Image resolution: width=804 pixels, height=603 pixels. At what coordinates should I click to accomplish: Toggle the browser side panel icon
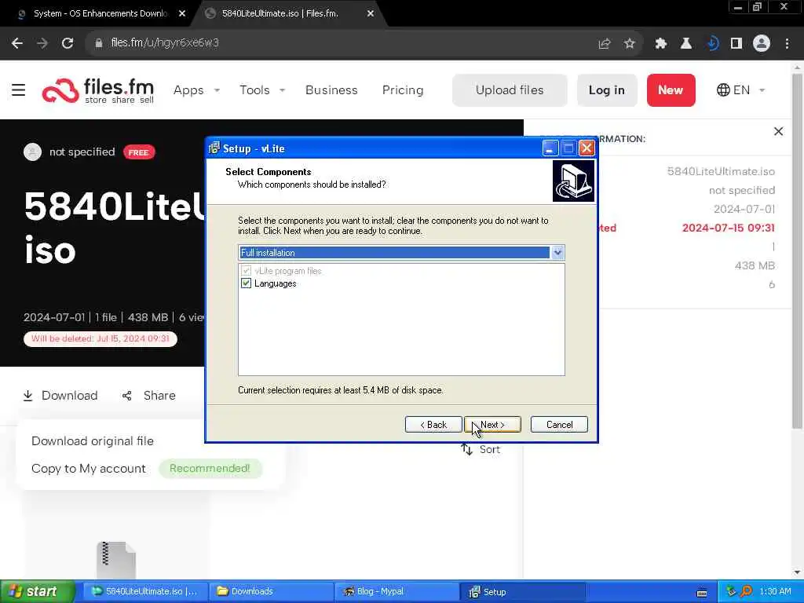click(x=736, y=44)
